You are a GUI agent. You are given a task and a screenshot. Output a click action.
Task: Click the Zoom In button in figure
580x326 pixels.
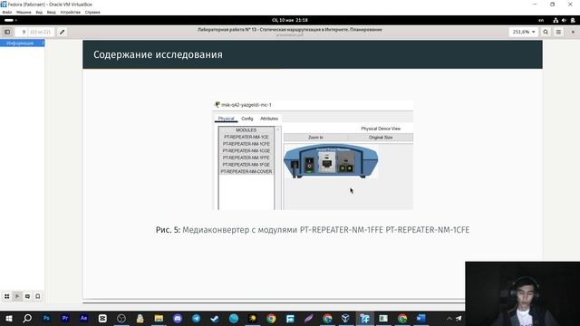click(x=315, y=138)
